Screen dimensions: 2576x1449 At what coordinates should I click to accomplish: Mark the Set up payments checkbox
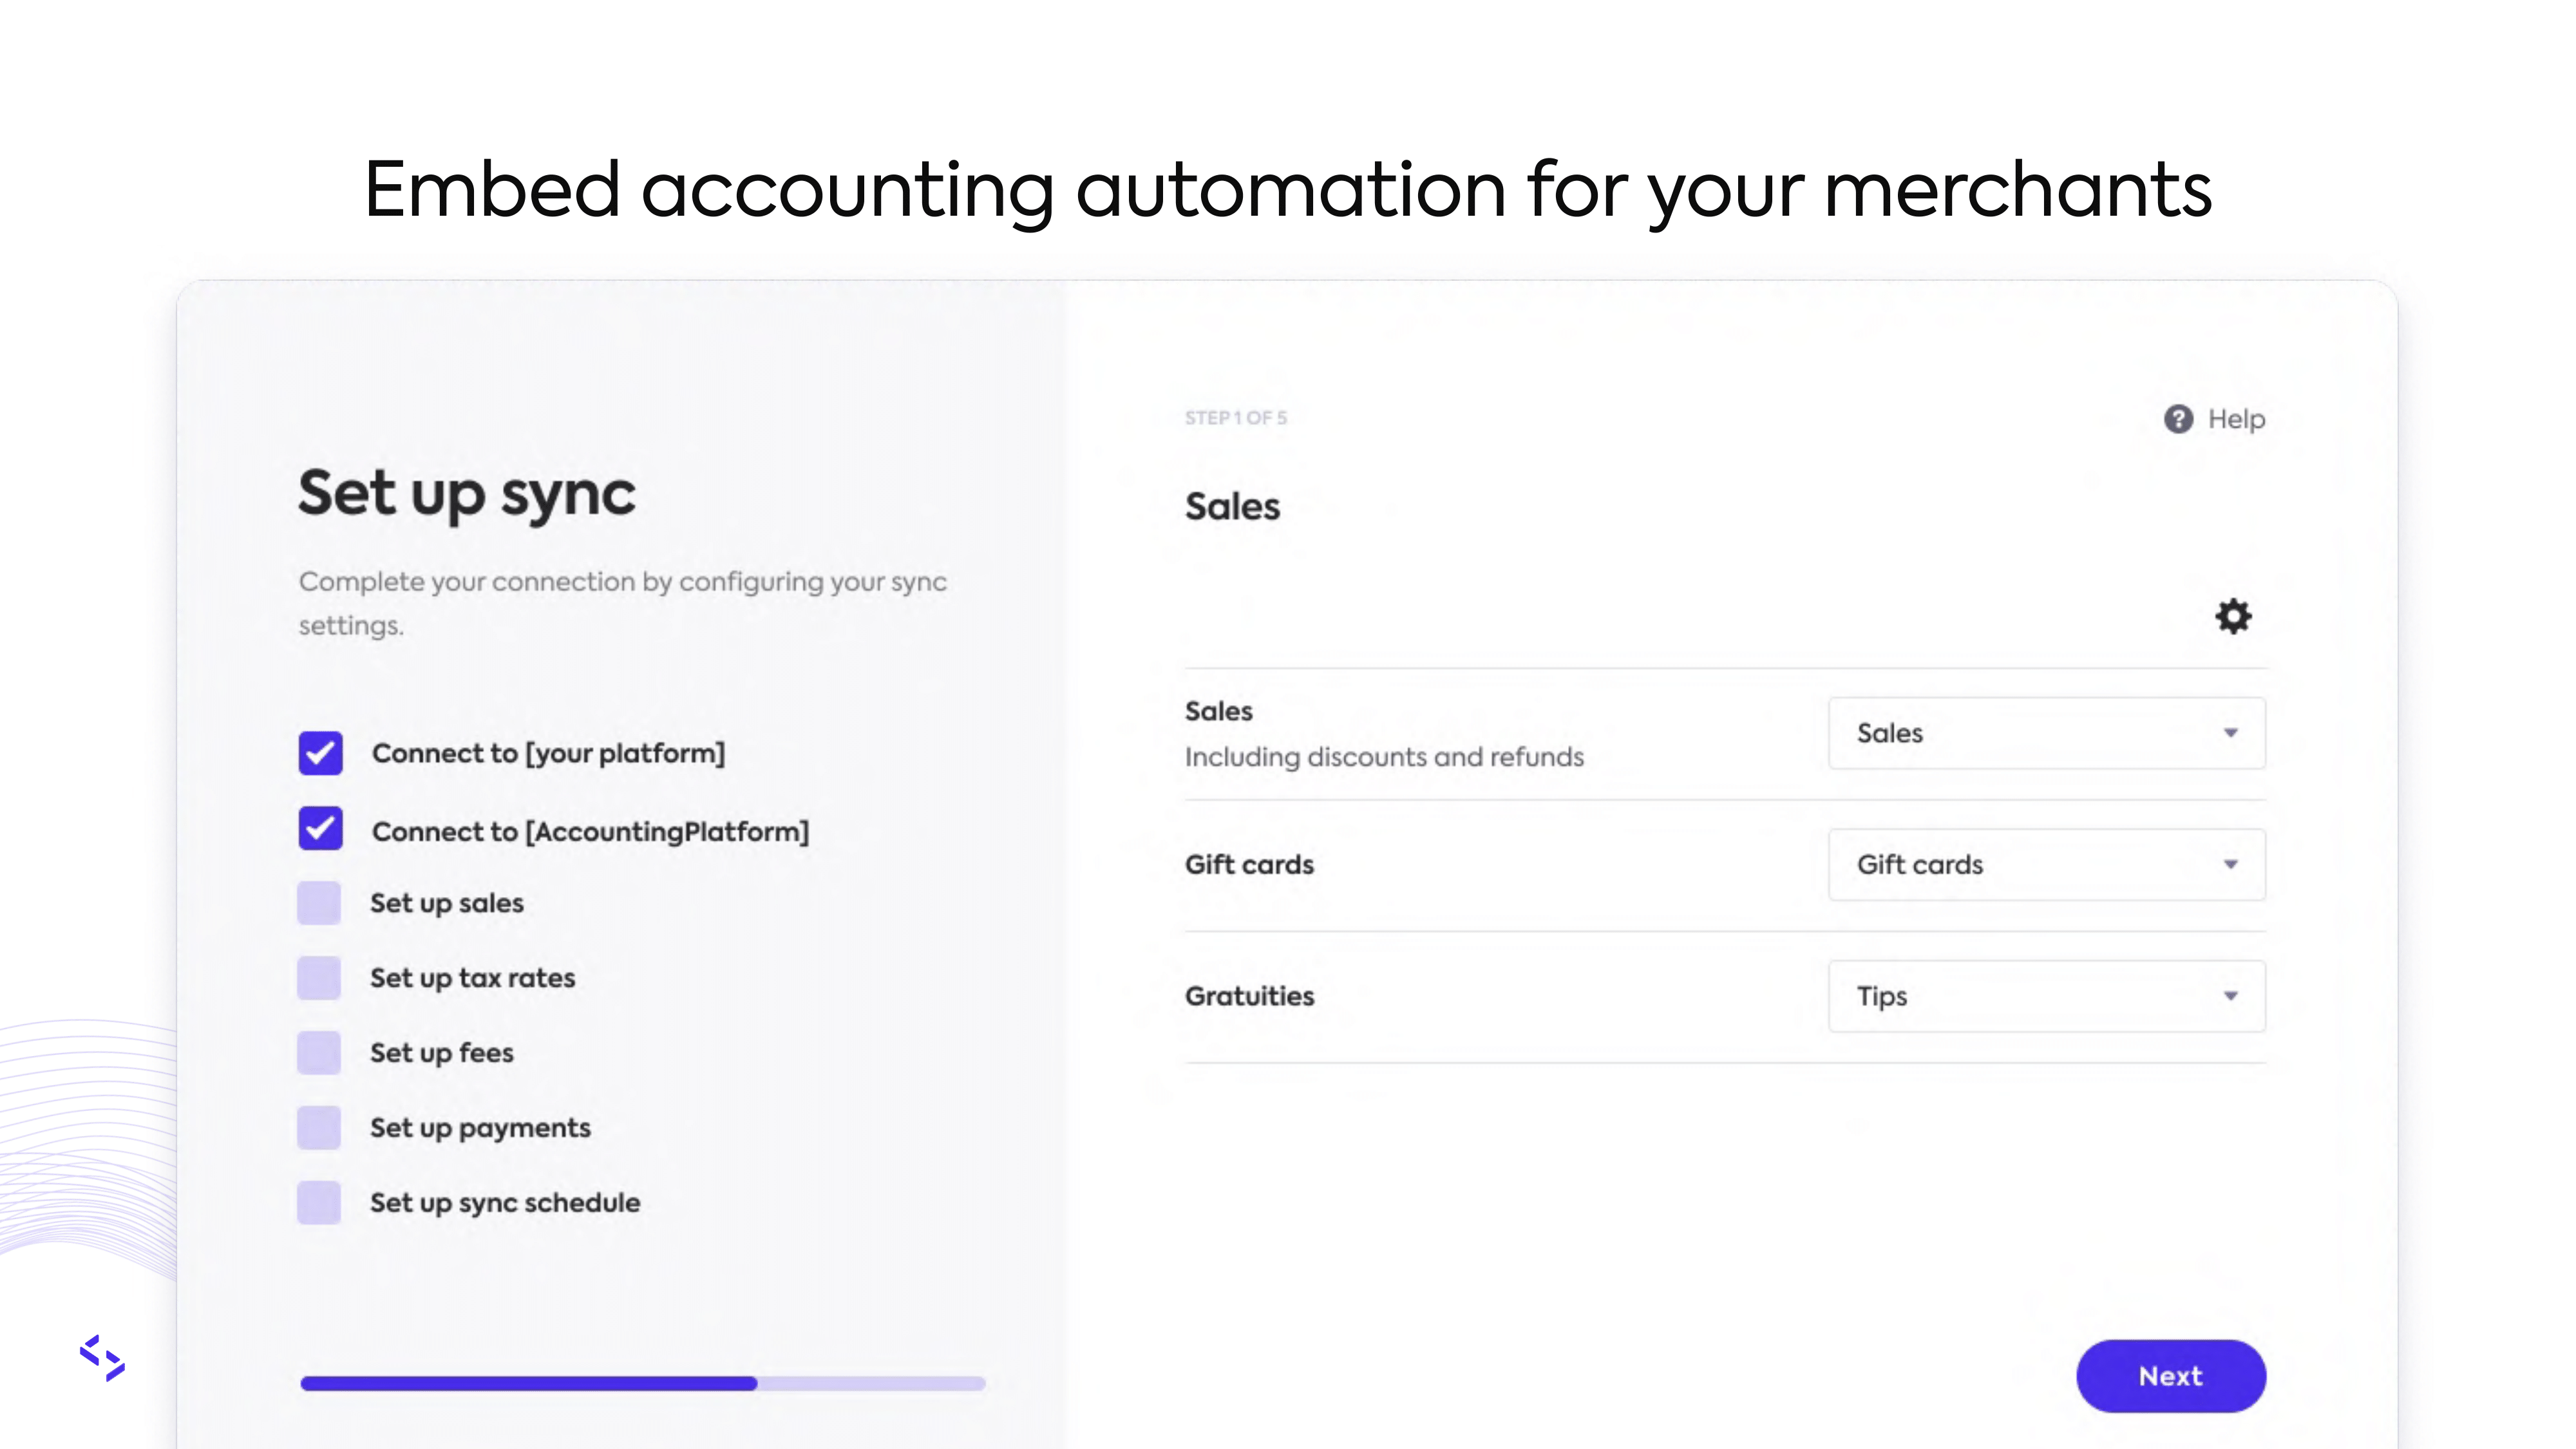[319, 1128]
